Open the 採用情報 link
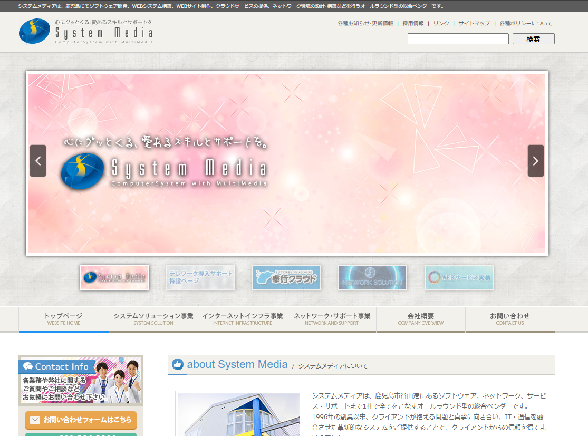Viewport: 588px width, 436px height. [x=413, y=23]
